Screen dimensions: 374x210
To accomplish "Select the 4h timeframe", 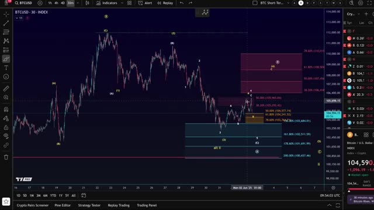I will 56,3.
